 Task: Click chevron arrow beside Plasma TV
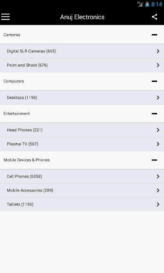(x=158, y=144)
